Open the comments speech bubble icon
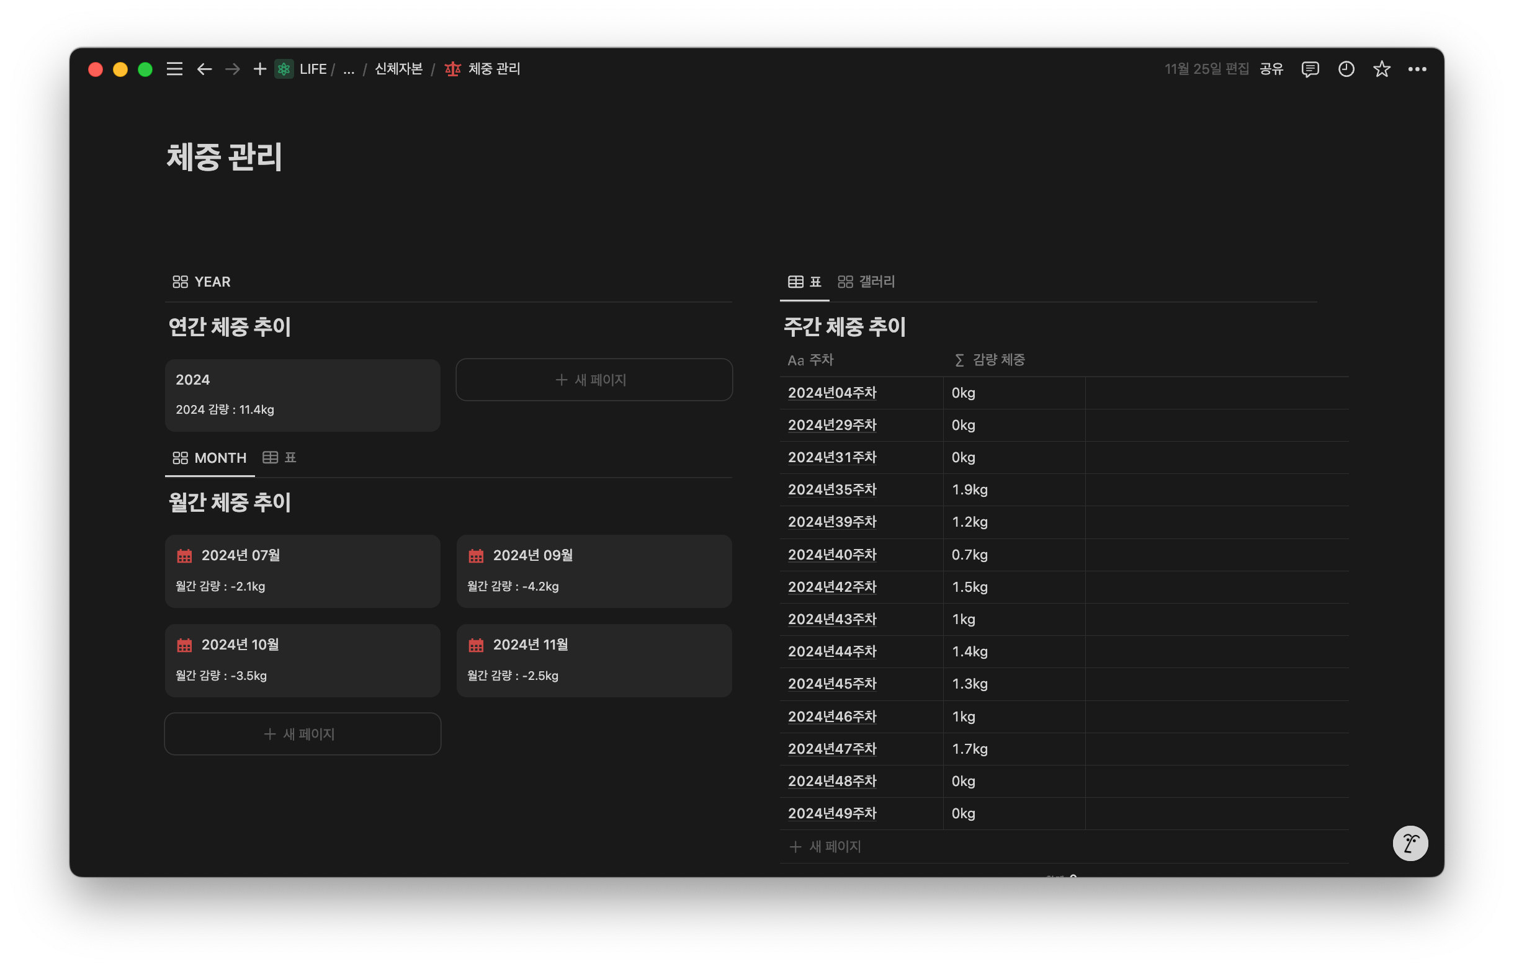This screenshot has width=1514, height=969. tap(1309, 69)
